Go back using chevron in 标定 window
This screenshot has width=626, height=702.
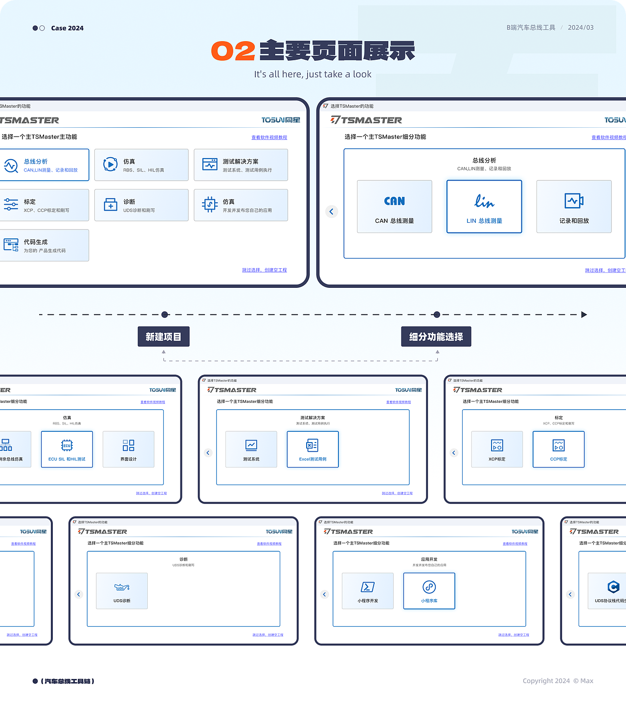coord(454,453)
